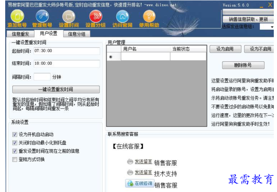
Task: Open 管理账号 blue checkmark icon
Action: pos(42,16)
